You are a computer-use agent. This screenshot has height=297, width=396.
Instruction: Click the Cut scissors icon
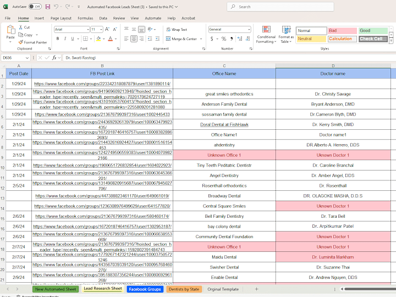coord(21,27)
